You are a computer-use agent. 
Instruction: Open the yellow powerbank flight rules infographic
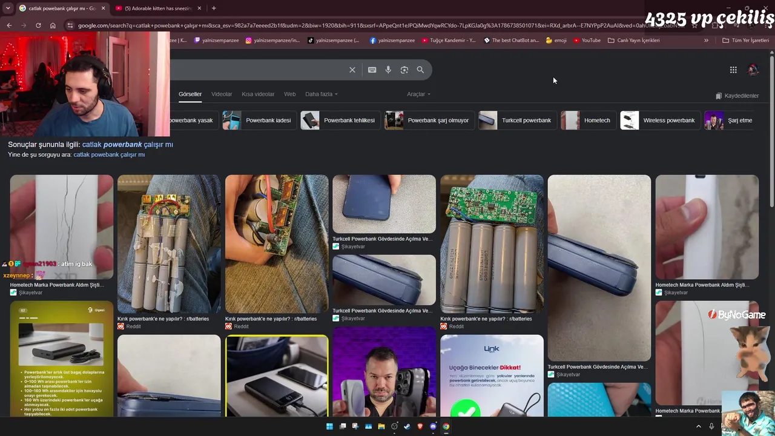coord(61,358)
